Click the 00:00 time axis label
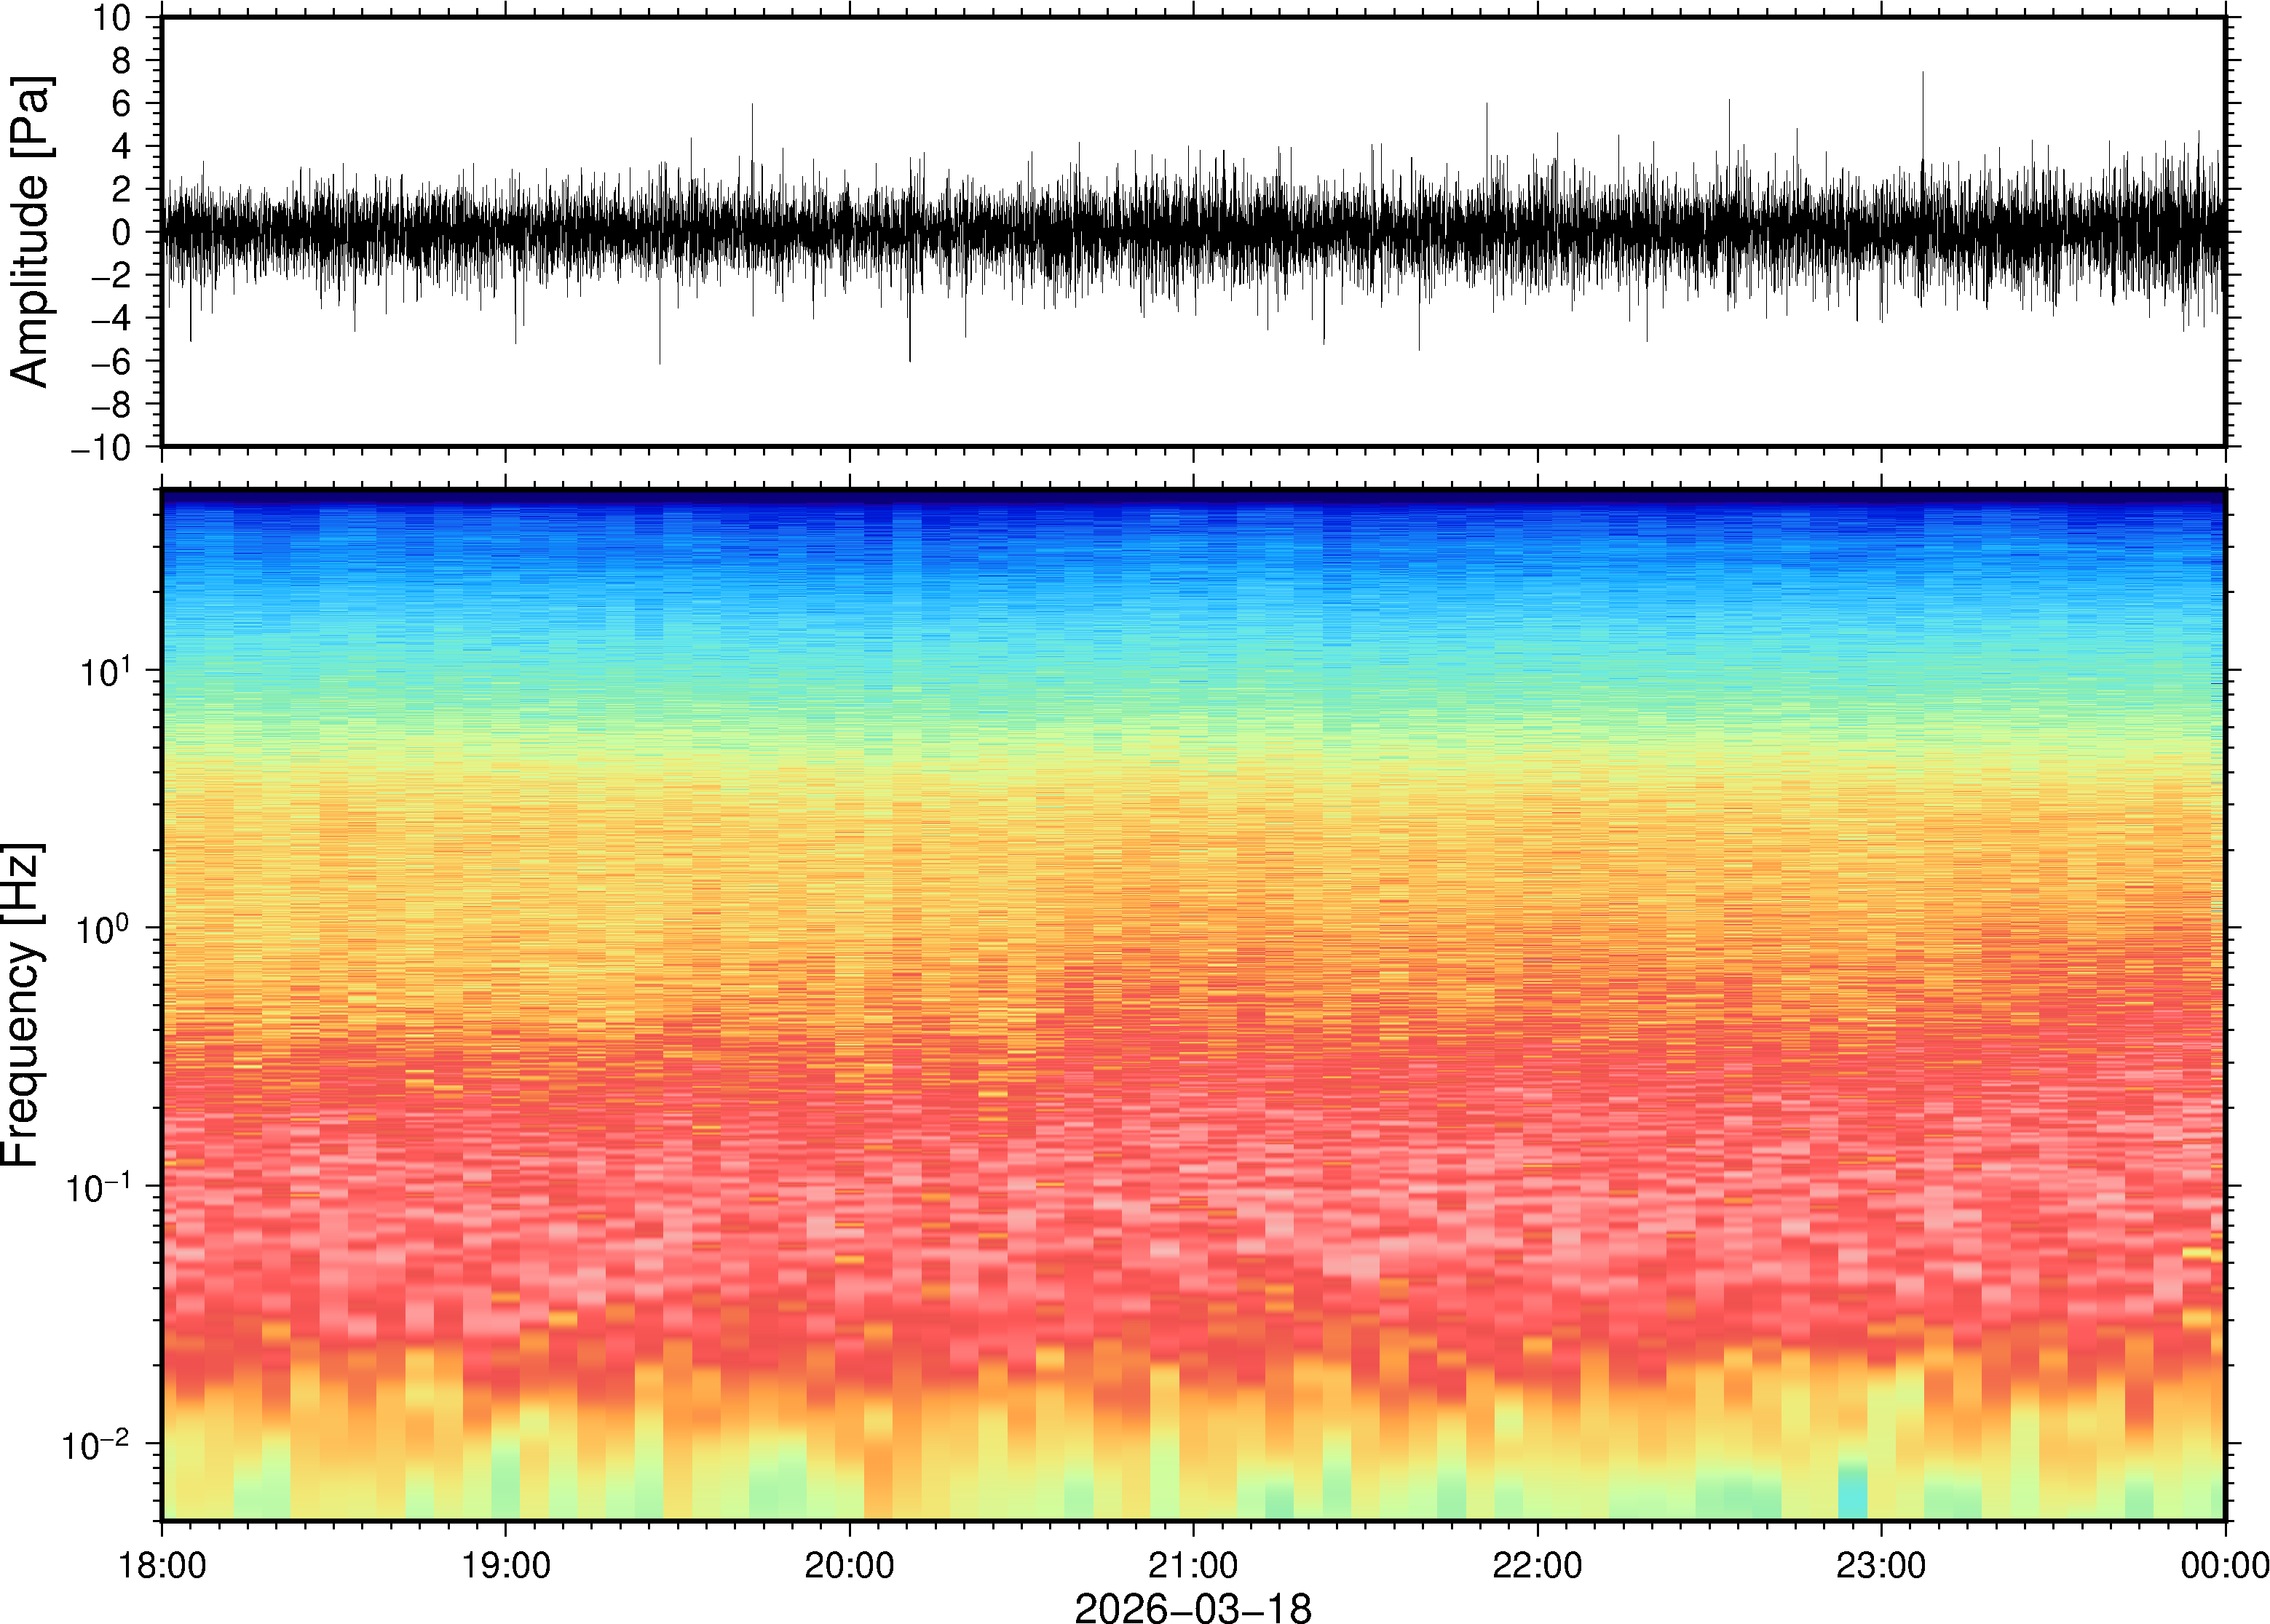Viewport: 2270px width, 1624px height. 2224,1565
